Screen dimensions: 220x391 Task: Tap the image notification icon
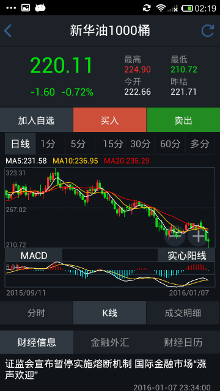pos(26,8)
